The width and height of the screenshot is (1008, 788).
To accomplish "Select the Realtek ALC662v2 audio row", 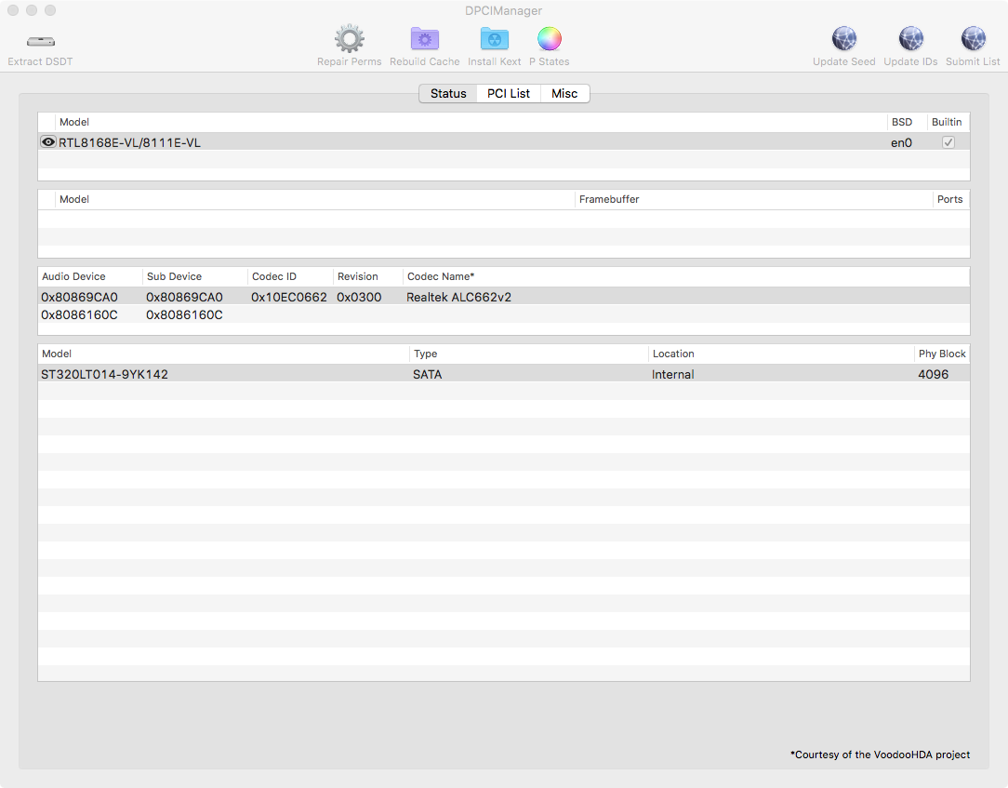I will point(458,298).
